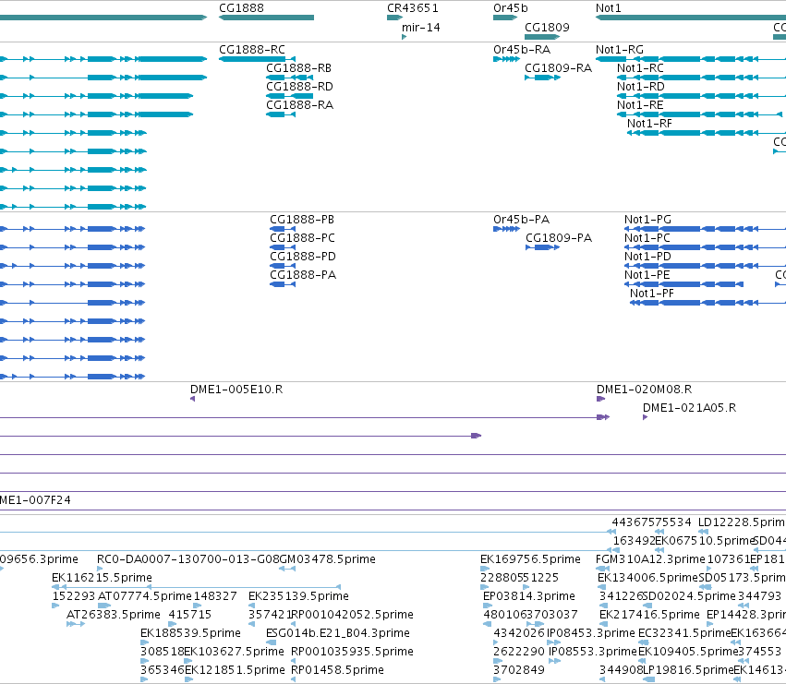The width and height of the screenshot is (786, 684).
Task: Select EST SD02024.5prime
Action: point(689,596)
